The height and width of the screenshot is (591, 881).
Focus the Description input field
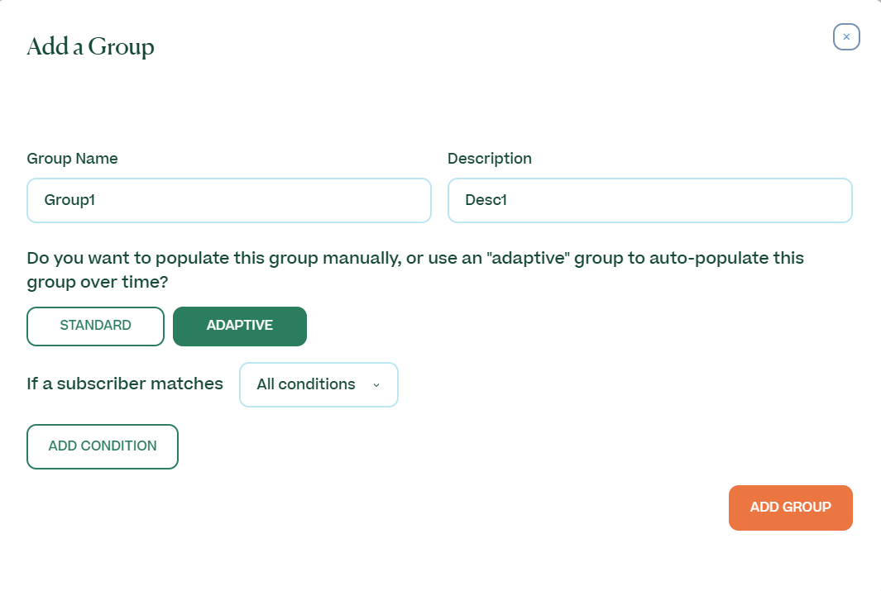point(650,200)
